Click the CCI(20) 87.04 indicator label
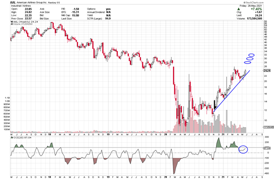The width and height of the screenshot is (274, 179). pyautogui.click(x=21, y=138)
